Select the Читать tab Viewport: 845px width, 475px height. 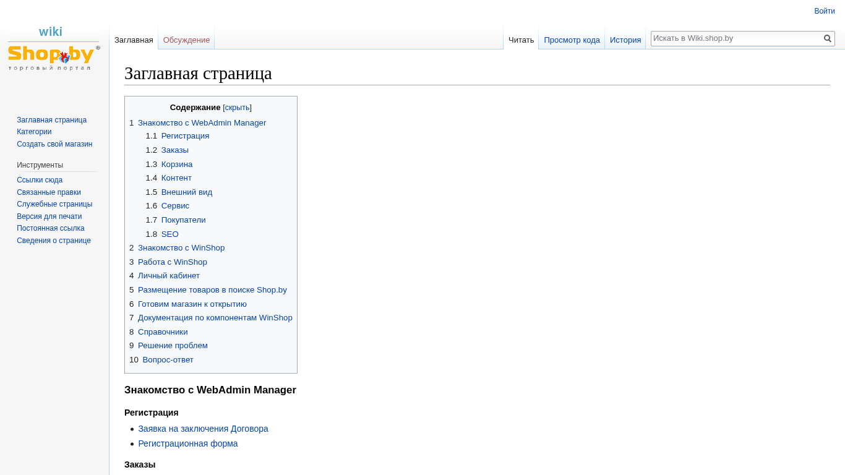(x=521, y=40)
